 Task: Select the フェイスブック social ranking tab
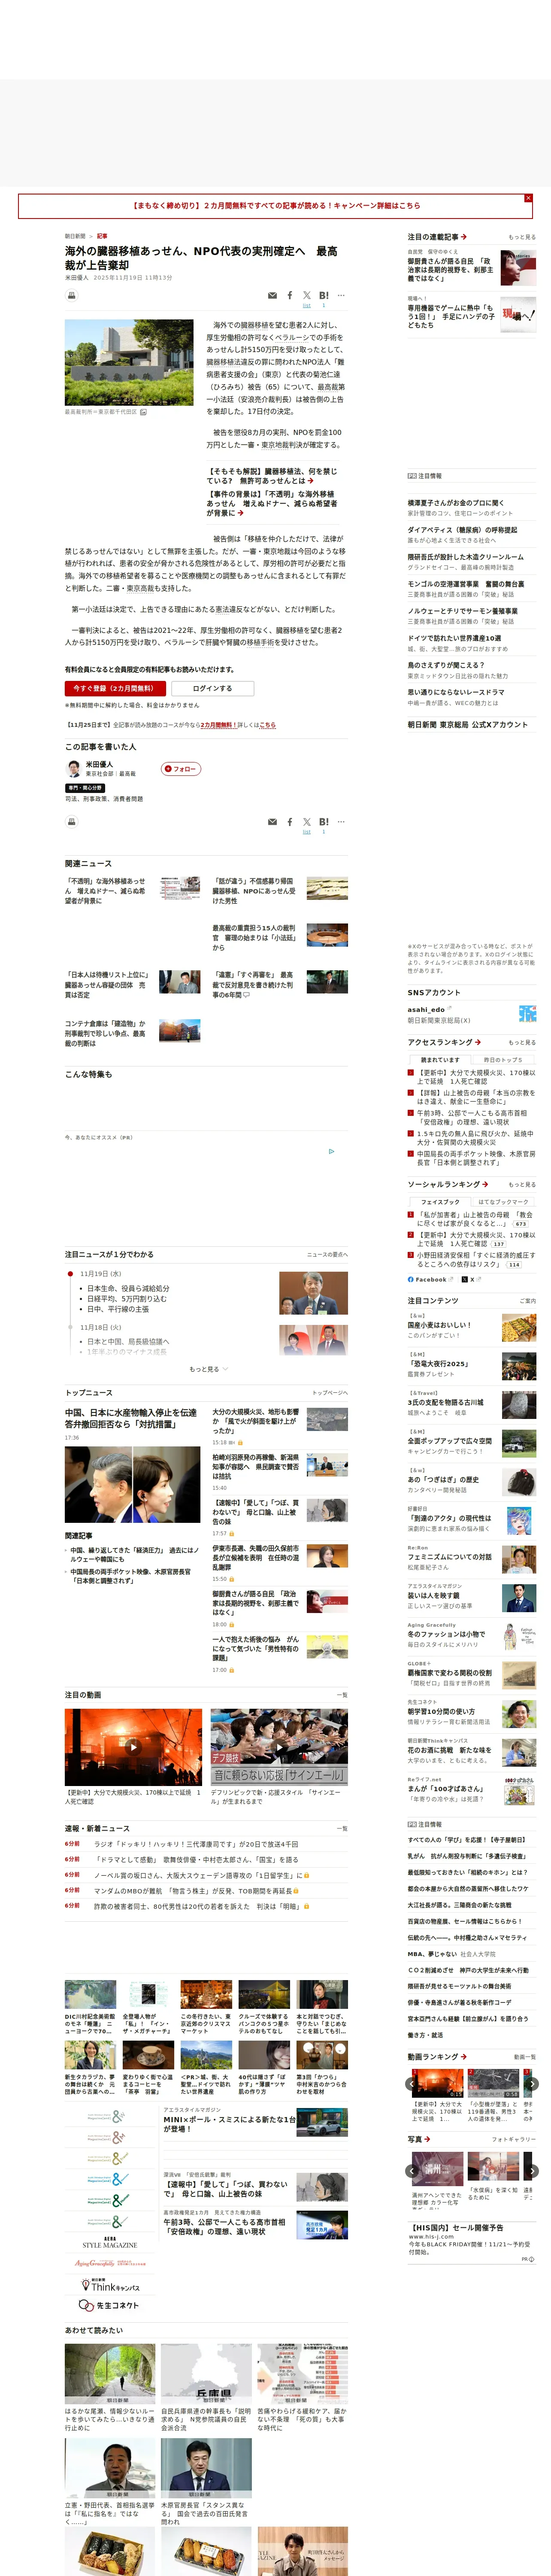coord(440,1202)
